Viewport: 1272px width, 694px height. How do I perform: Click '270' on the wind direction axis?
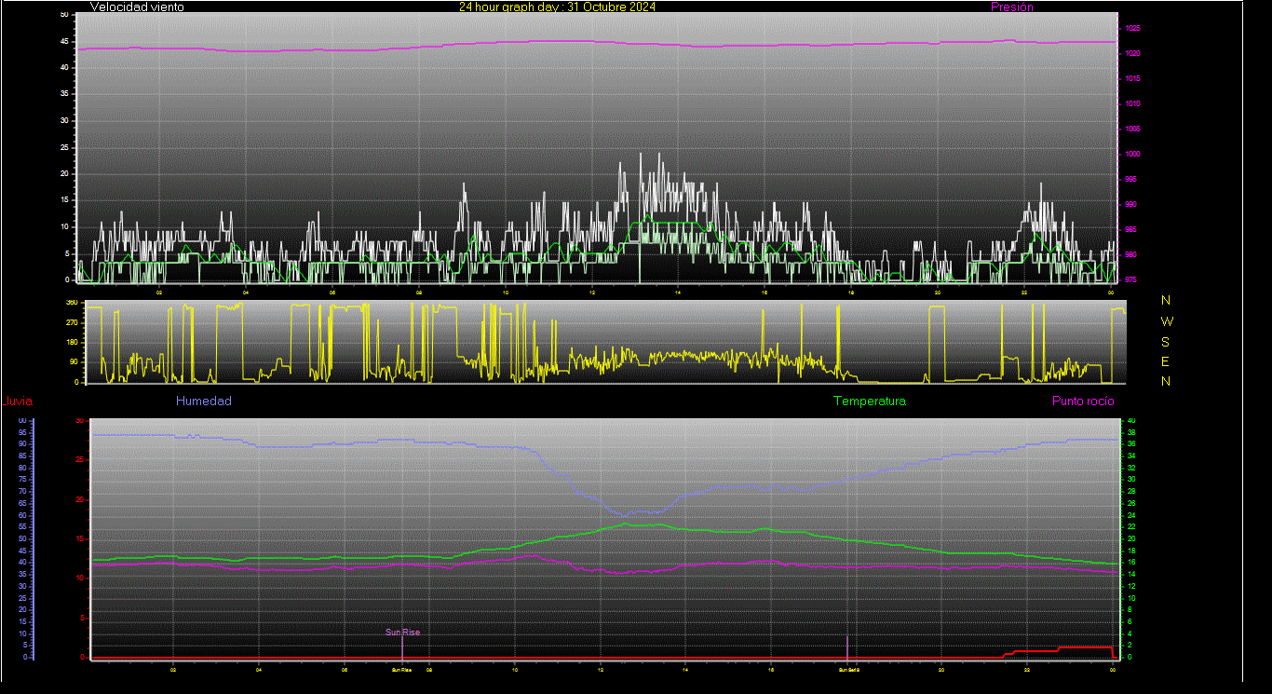click(x=71, y=322)
